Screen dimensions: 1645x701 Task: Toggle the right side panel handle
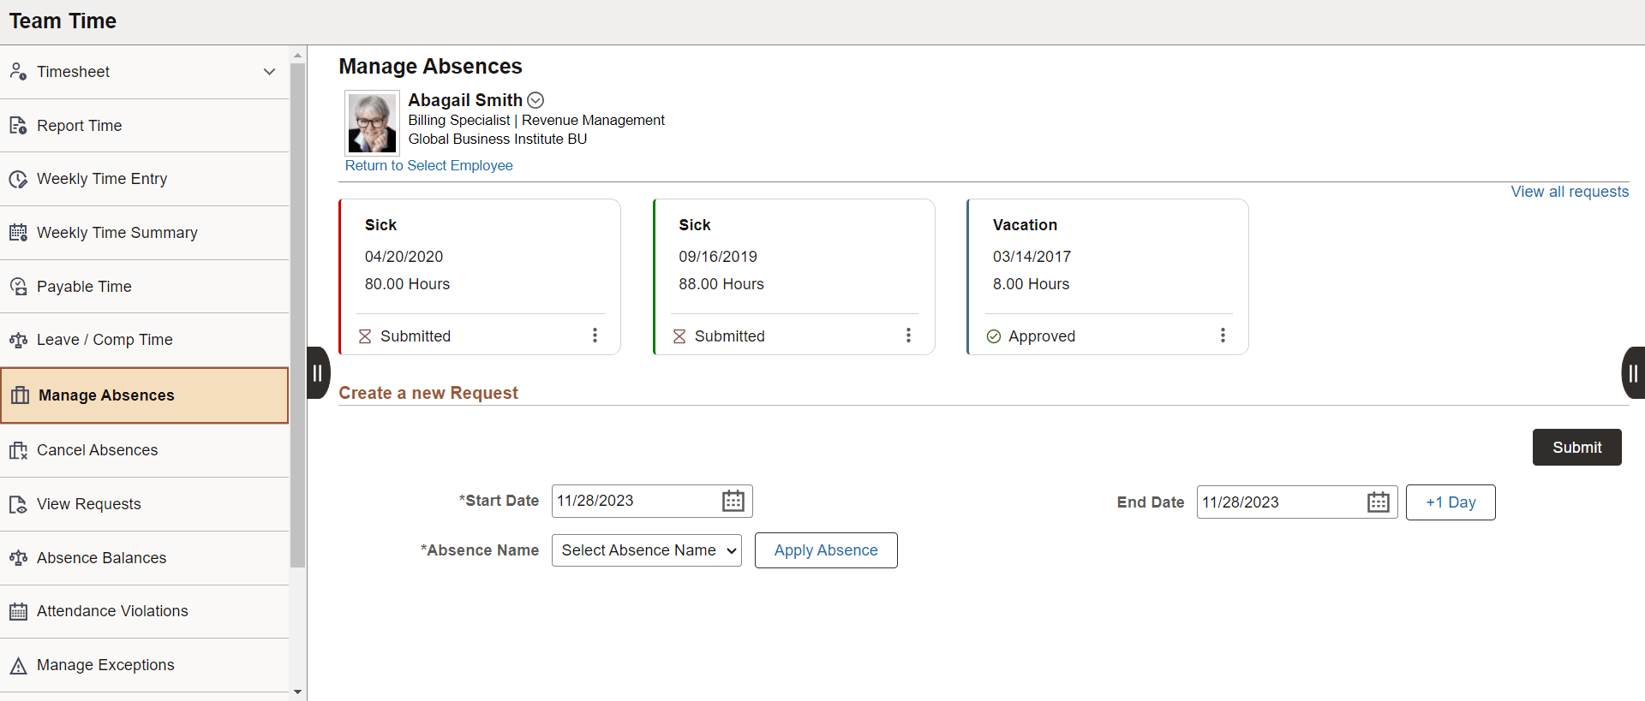pos(1632,372)
